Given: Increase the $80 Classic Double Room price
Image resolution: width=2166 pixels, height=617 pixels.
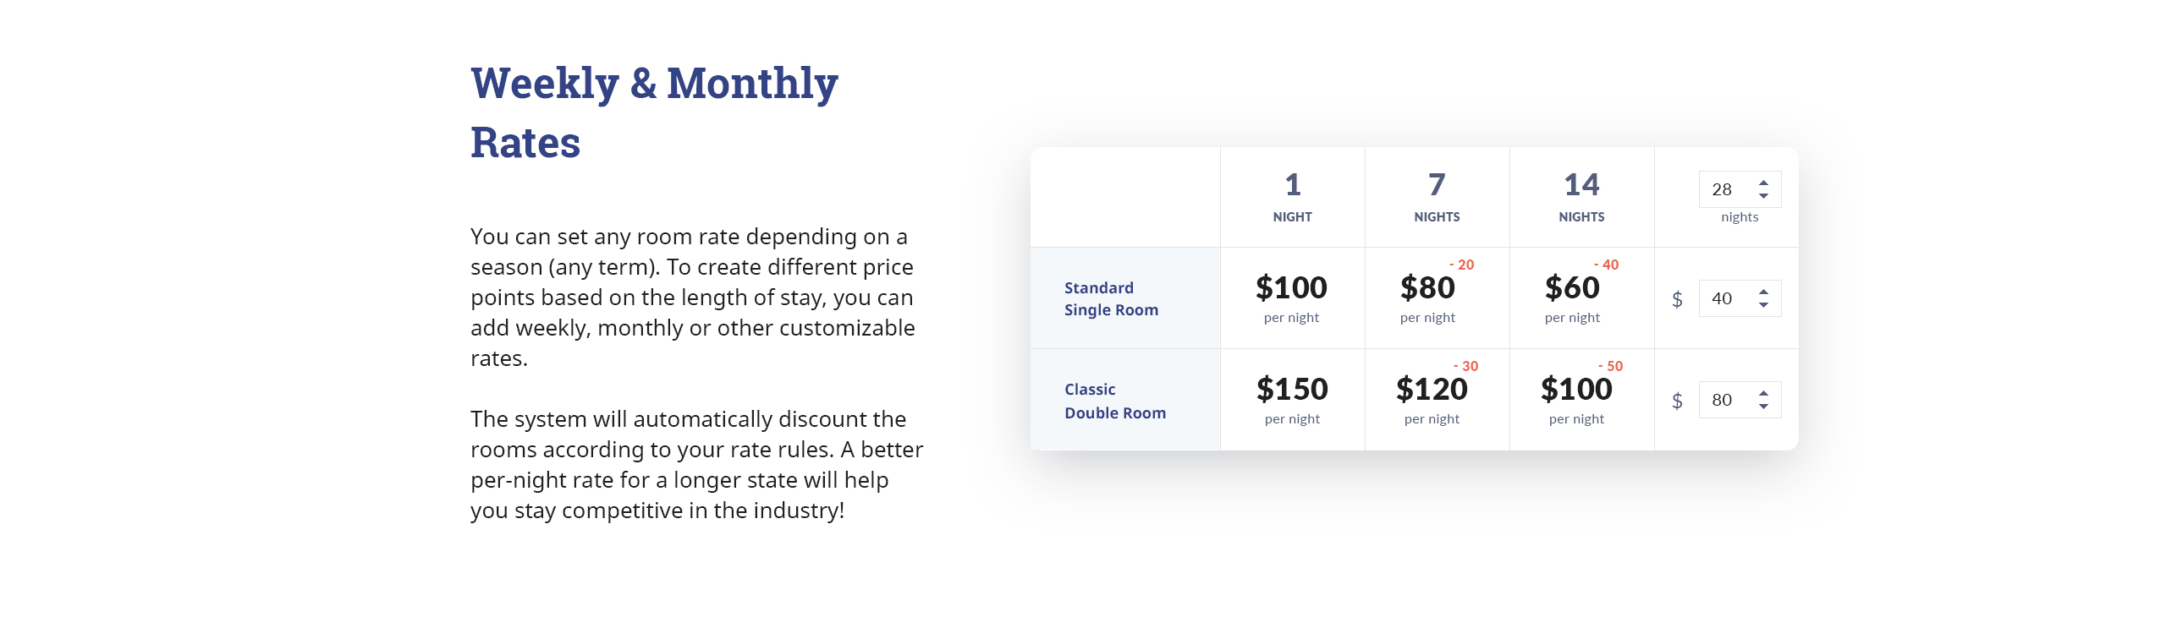Looking at the screenshot, I should pyautogui.click(x=1763, y=393).
